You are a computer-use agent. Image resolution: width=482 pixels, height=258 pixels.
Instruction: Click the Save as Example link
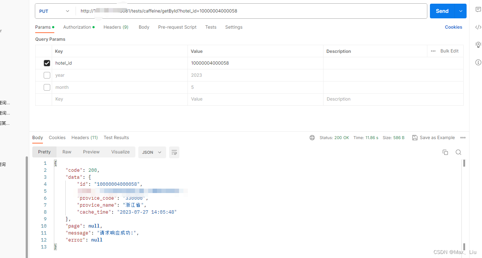pyautogui.click(x=434, y=137)
